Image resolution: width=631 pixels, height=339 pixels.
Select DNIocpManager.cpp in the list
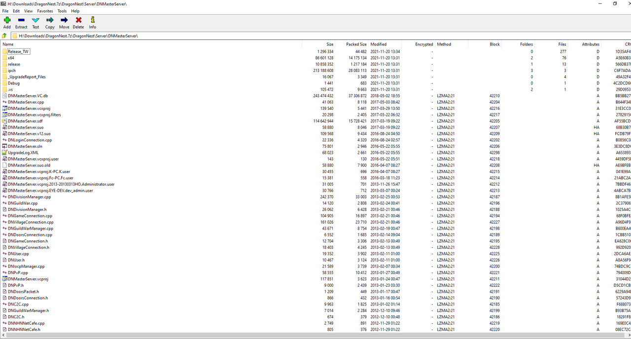26,266
